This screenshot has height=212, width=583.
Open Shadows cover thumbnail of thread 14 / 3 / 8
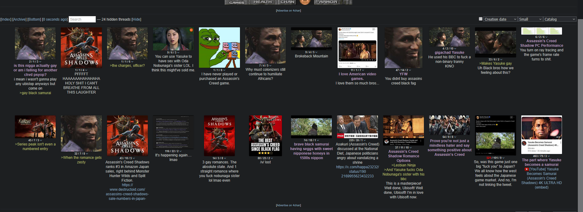click(219, 135)
